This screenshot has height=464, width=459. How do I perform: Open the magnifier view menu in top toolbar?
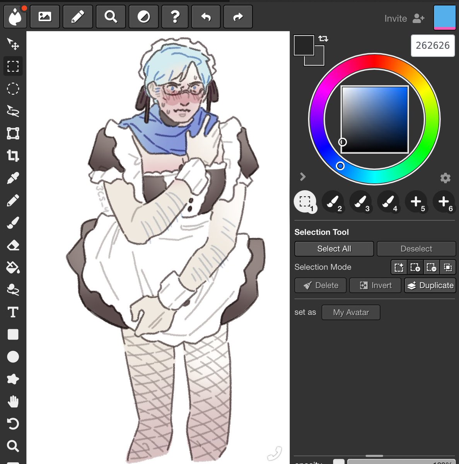(x=111, y=17)
